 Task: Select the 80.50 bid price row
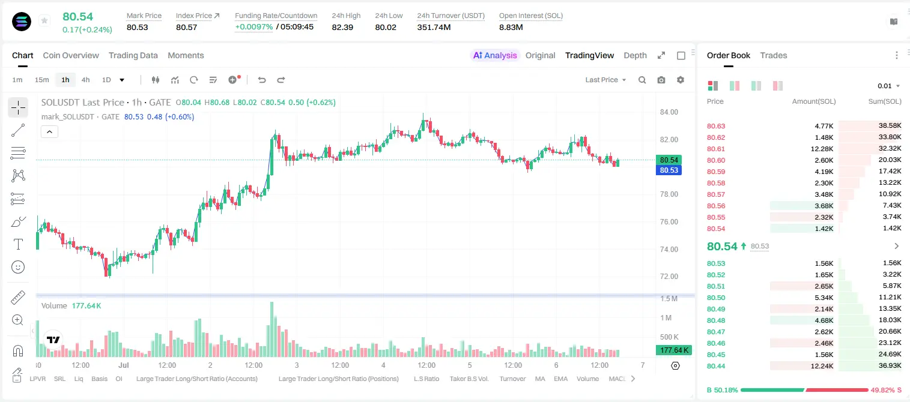[x=804, y=298]
